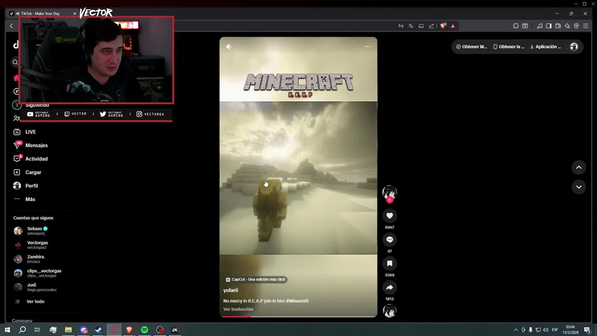Go to the previous video arrow

point(578,168)
